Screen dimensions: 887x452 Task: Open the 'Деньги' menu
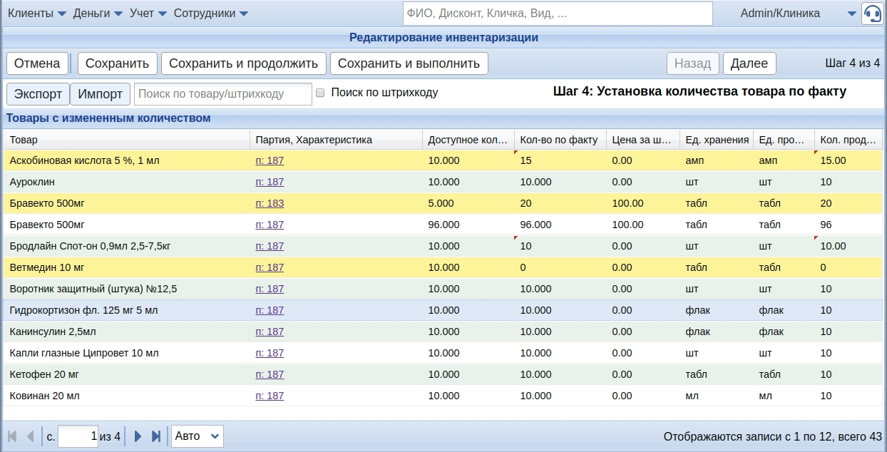click(98, 14)
